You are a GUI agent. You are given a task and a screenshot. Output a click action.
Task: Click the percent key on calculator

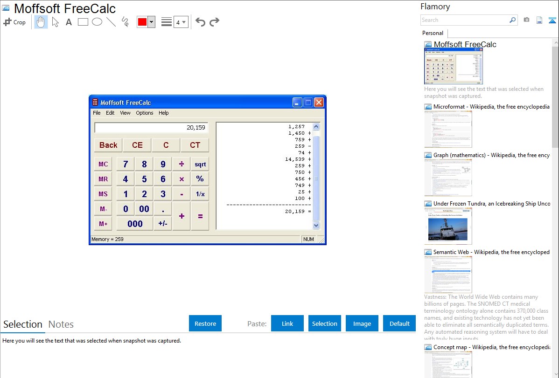tap(200, 179)
